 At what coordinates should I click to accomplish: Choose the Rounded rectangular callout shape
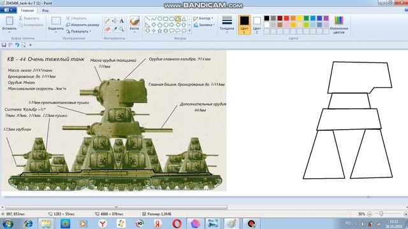coord(171,31)
